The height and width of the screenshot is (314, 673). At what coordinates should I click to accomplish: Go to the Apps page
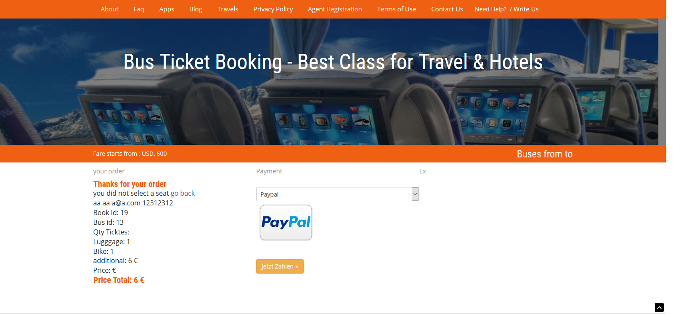click(167, 9)
